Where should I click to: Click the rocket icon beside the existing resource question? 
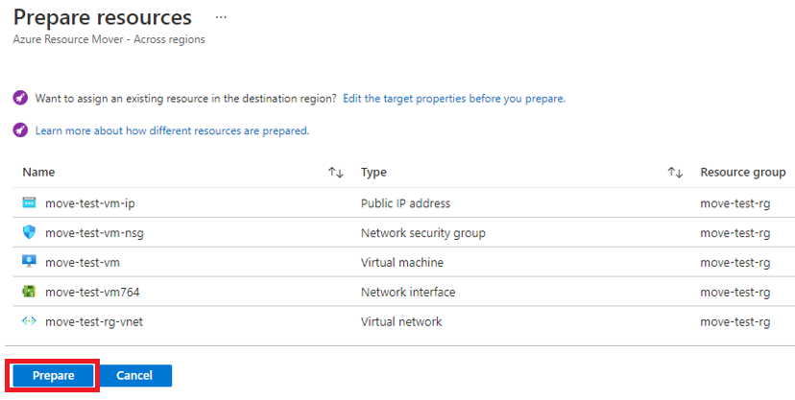click(x=20, y=98)
